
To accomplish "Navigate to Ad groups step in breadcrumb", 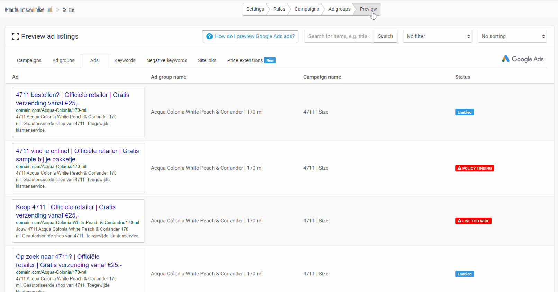I will [339, 9].
